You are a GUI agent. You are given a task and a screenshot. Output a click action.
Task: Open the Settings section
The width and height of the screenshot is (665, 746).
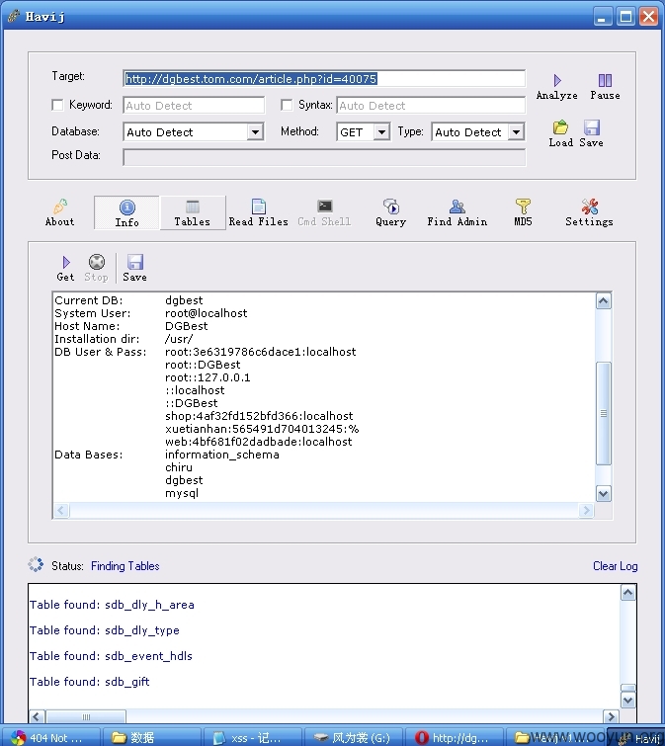pos(589,212)
